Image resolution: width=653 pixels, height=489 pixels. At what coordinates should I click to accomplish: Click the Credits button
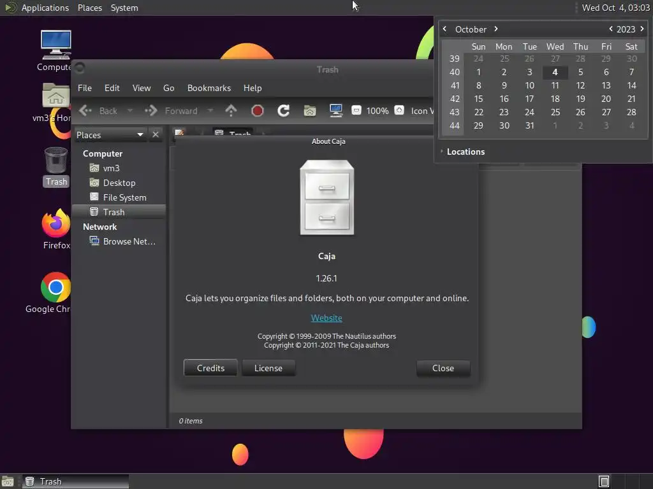pos(210,368)
